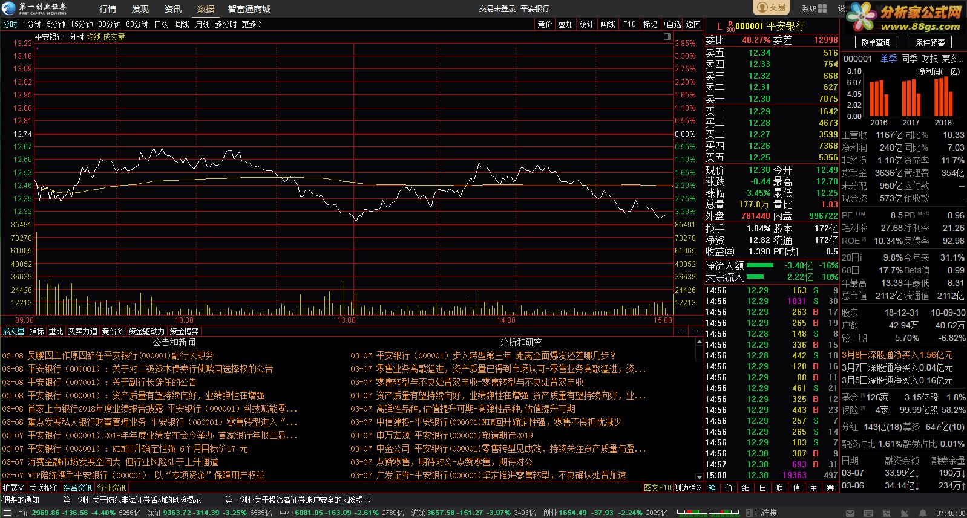
Task: Select the 日 daily button
Action: click(763, 487)
